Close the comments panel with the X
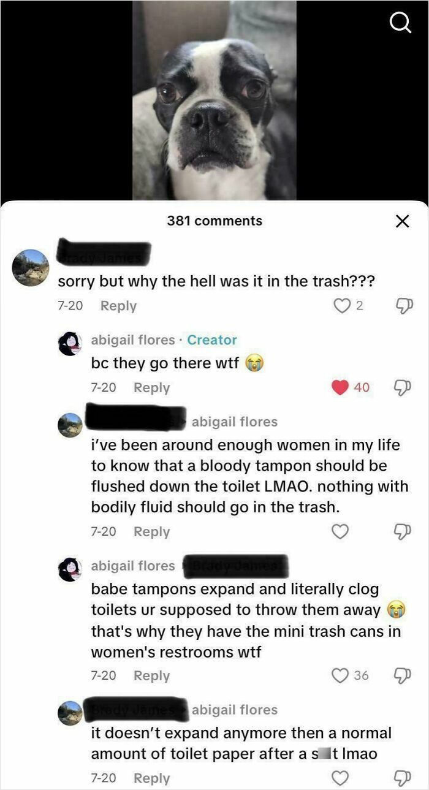This screenshot has width=429, height=790. [x=403, y=221]
